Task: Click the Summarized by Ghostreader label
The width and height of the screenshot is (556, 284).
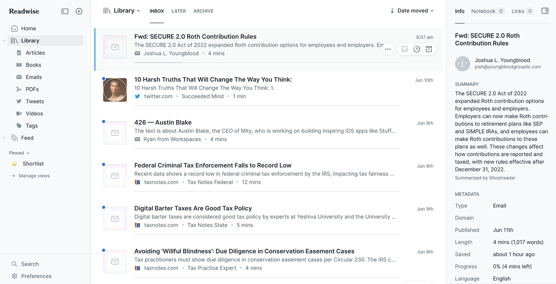Action: click(x=485, y=178)
